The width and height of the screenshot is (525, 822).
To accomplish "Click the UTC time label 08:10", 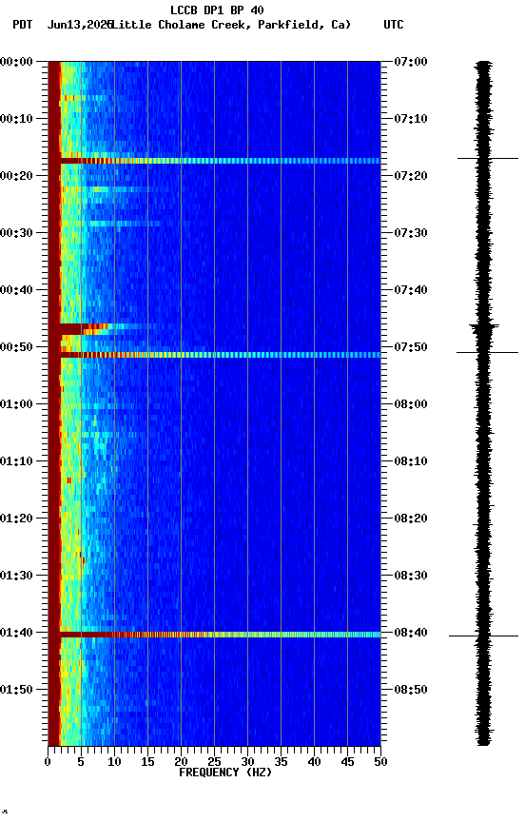I will tap(411, 461).
